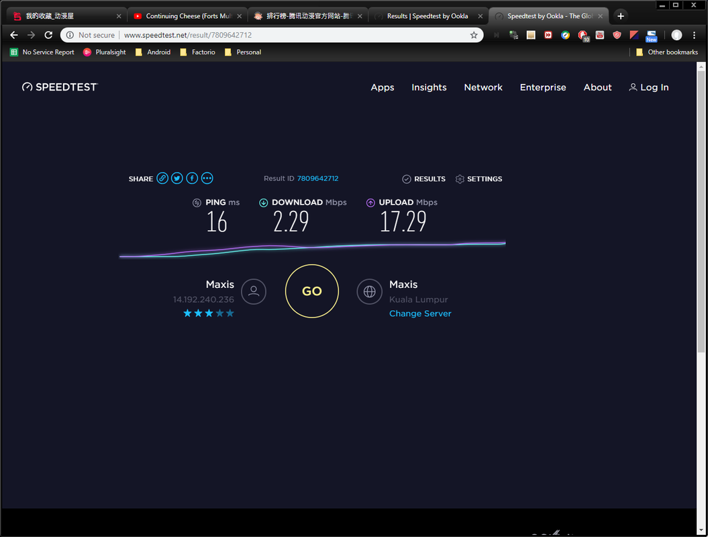Copy result link via the share link icon
Viewport: 708px width, 537px height.
point(162,179)
